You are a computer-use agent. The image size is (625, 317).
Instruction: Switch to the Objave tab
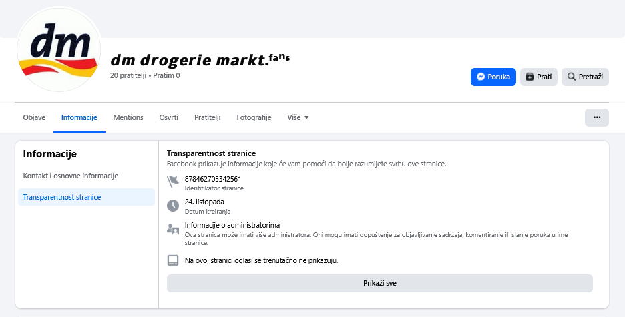pos(34,117)
